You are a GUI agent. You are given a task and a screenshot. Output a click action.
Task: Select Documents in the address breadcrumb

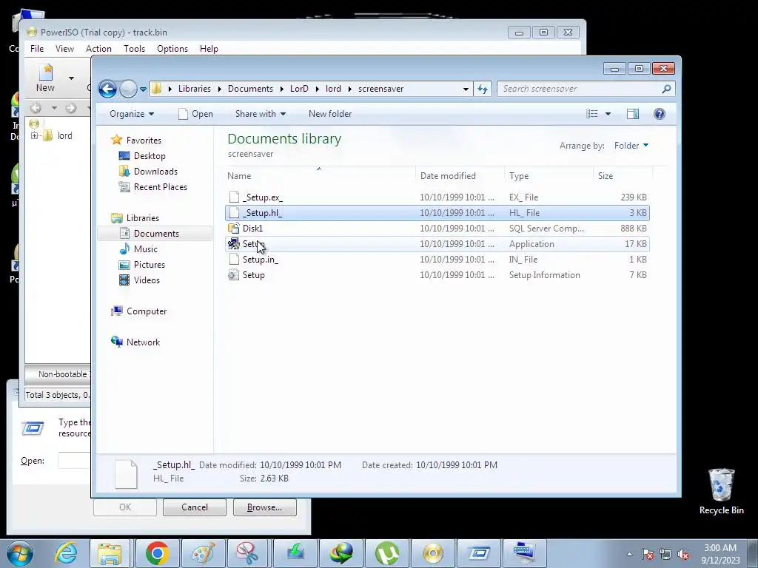250,89
